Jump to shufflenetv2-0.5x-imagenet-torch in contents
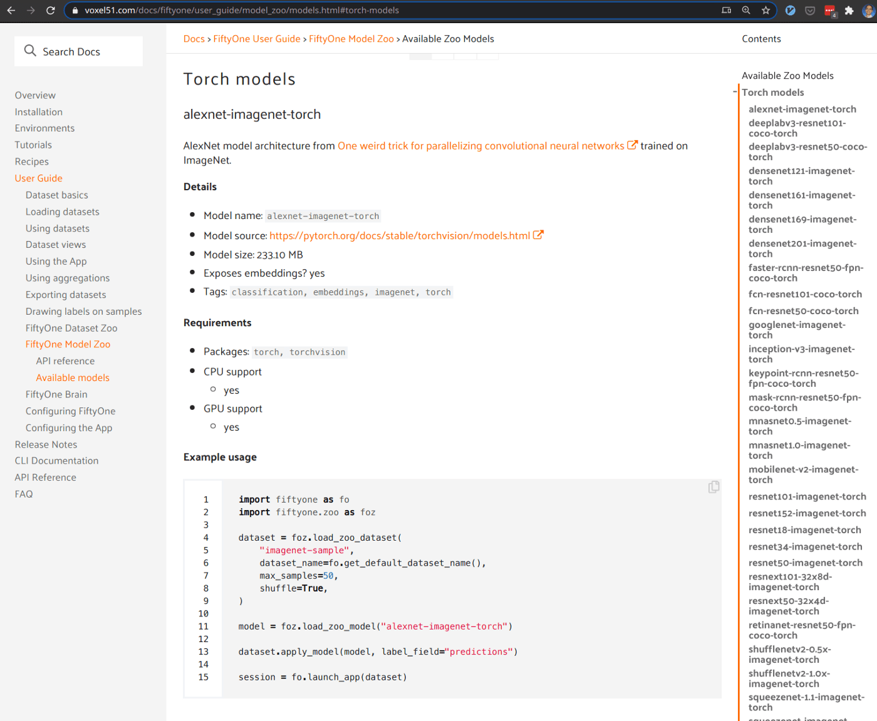The image size is (877, 721). point(790,655)
